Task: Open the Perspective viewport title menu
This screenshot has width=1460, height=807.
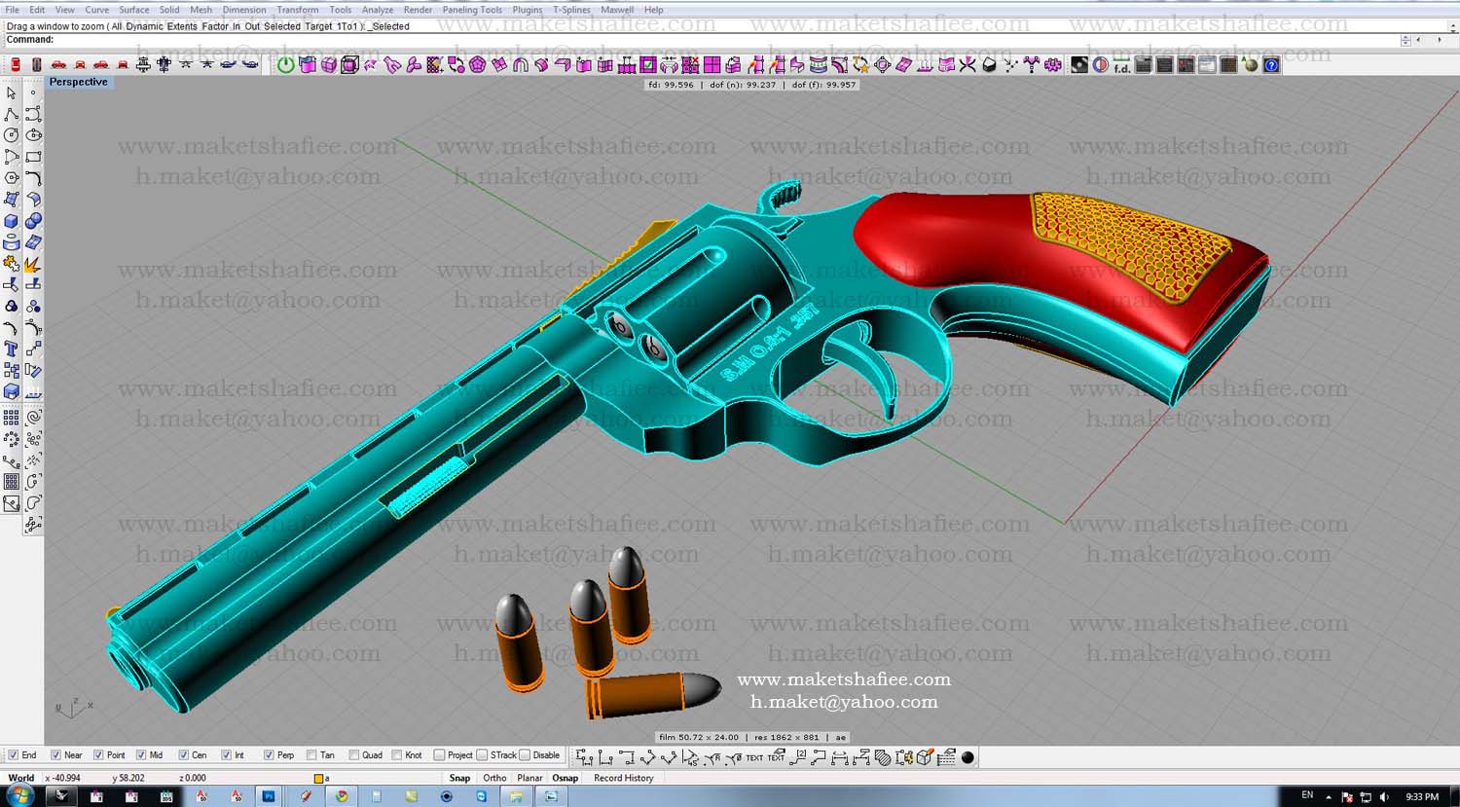Action: (x=79, y=83)
